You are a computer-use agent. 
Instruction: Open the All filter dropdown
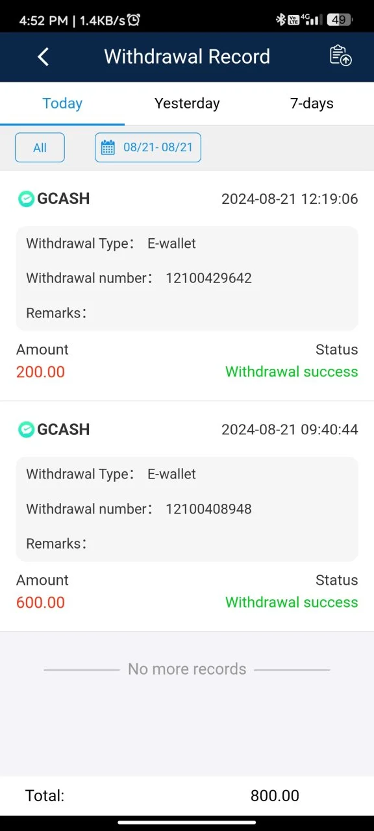click(40, 147)
